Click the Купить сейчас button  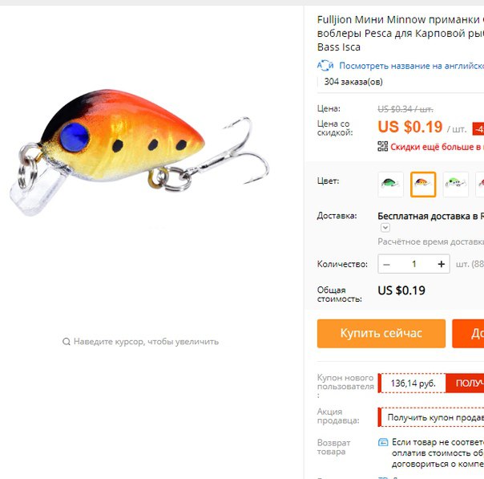pyautogui.click(x=381, y=334)
